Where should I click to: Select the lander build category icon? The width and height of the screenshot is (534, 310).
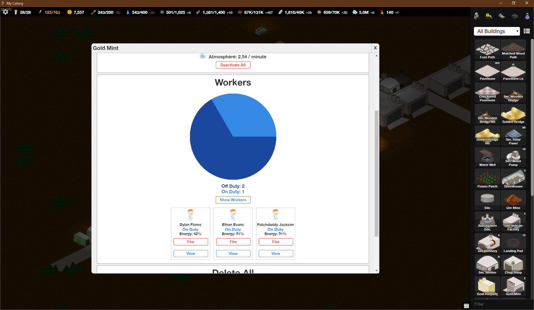(x=477, y=16)
